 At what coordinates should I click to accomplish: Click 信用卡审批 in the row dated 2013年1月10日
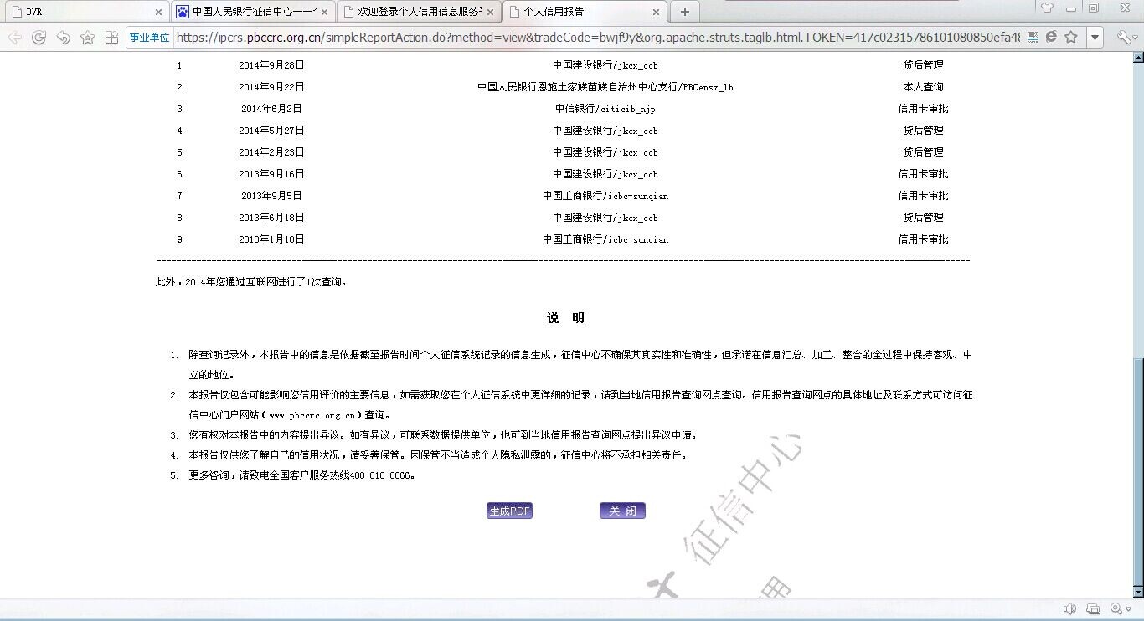923,239
